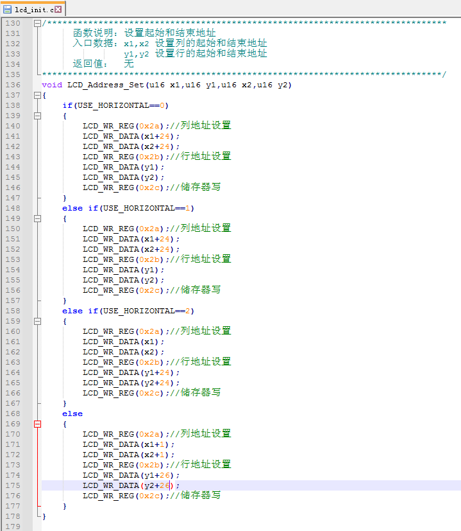This screenshot has height=531, width=461.
Task: Click the lone else keyword on line 168
Action: 72,414
